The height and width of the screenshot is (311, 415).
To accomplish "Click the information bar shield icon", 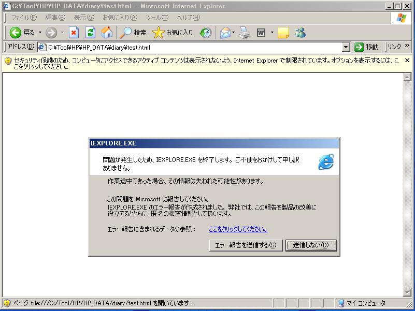I will [x=8, y=61].
